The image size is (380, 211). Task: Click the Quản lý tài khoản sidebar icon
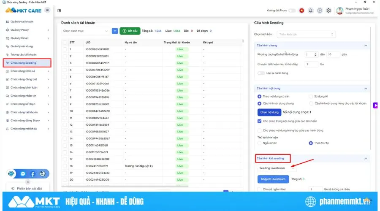point(7,22)
